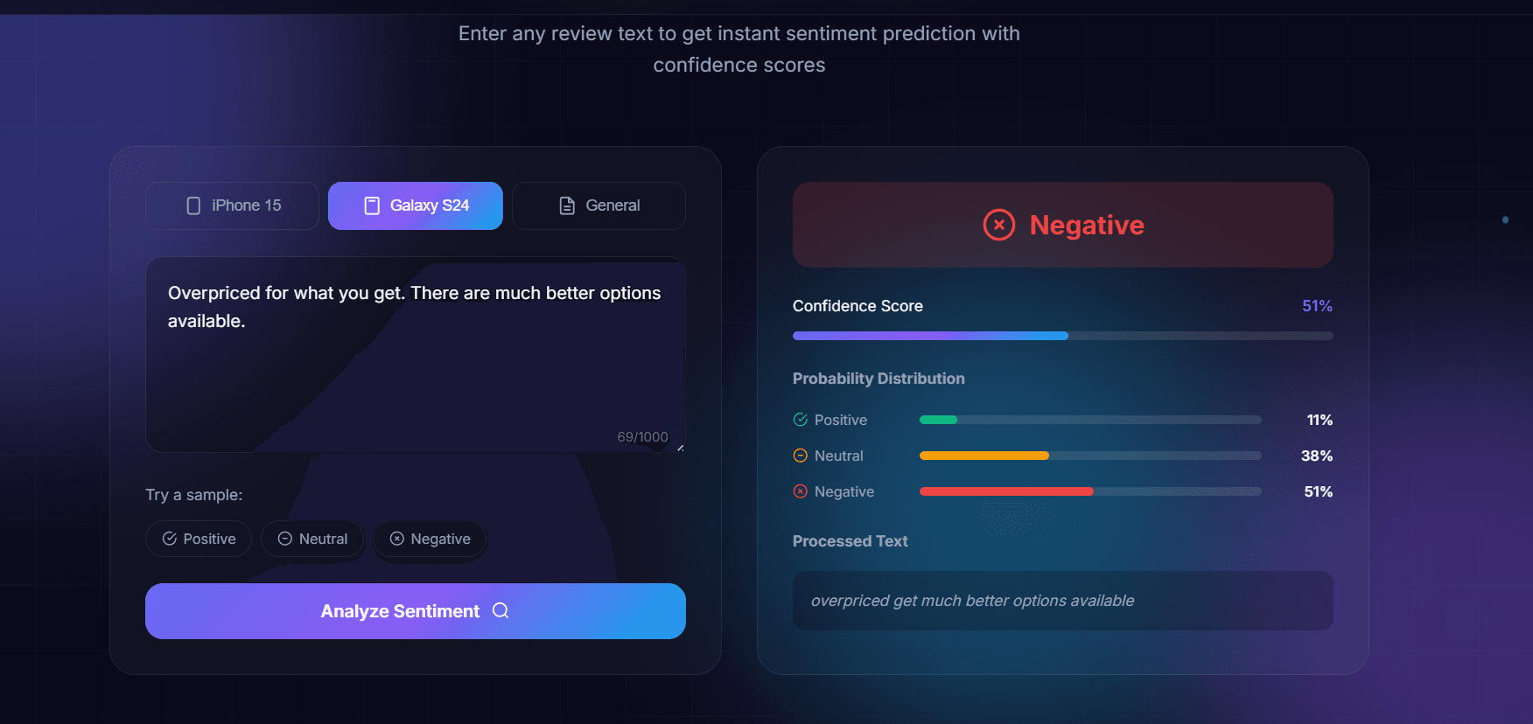This screenshot has height=724, width=1533.
Task: Open the General category tab
Action: [598, 205]
